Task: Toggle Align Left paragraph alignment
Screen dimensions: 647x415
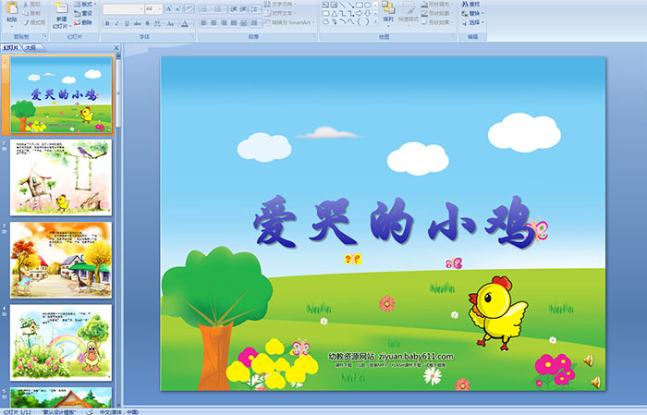Action: [204, 23]
